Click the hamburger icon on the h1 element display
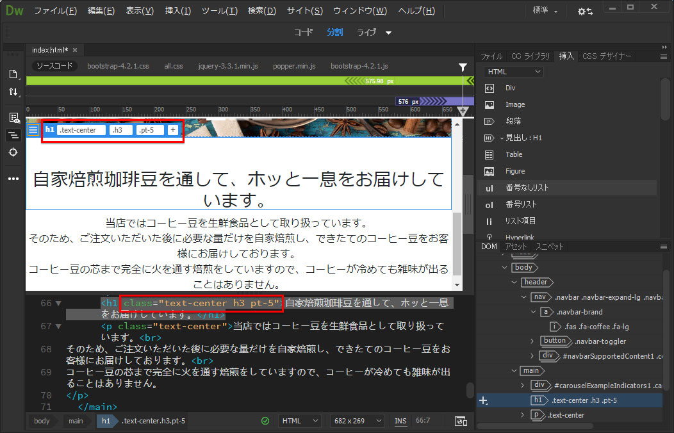The width and height of the screenshot is (674, 433). click(33, 130)
